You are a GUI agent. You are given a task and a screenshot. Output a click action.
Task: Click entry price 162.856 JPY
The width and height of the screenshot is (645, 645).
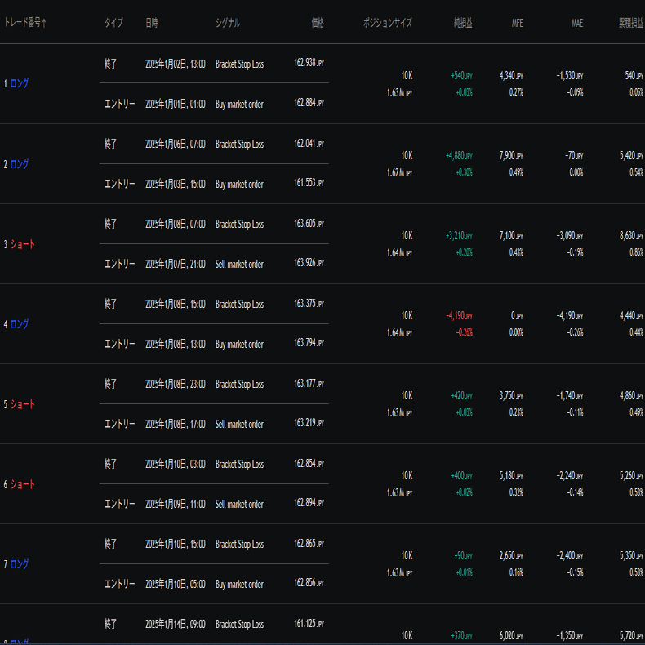click(309, 582)
